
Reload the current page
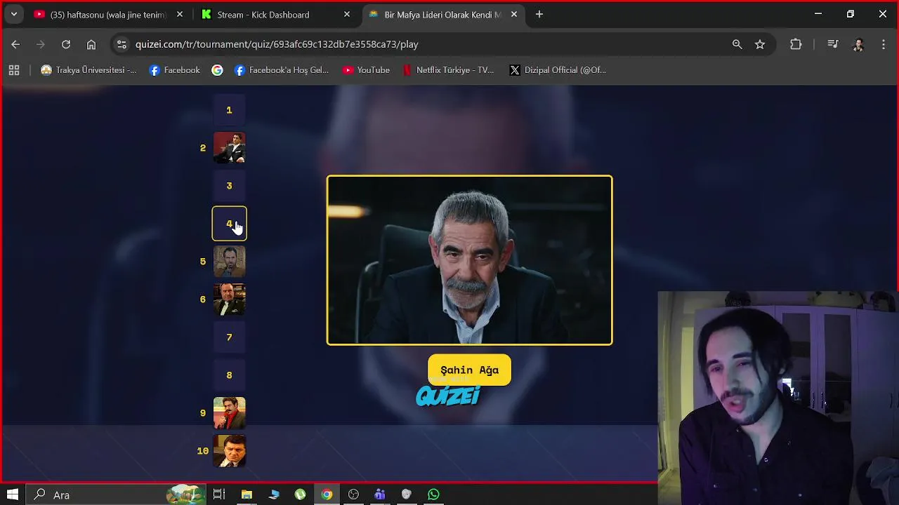point(66,44)
